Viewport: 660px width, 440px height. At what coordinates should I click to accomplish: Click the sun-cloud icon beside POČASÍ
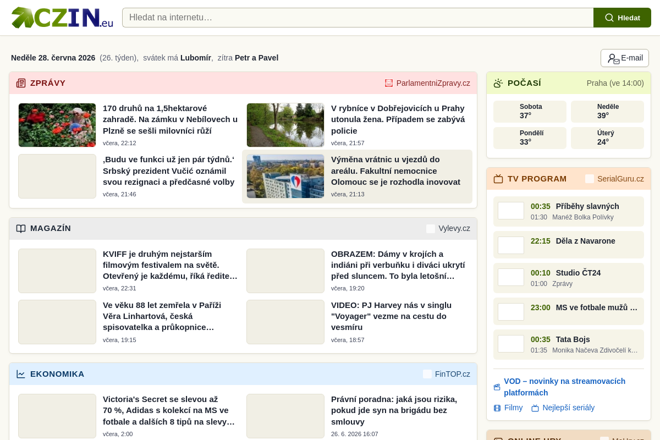pyautogui.click(x=498, y=83)
